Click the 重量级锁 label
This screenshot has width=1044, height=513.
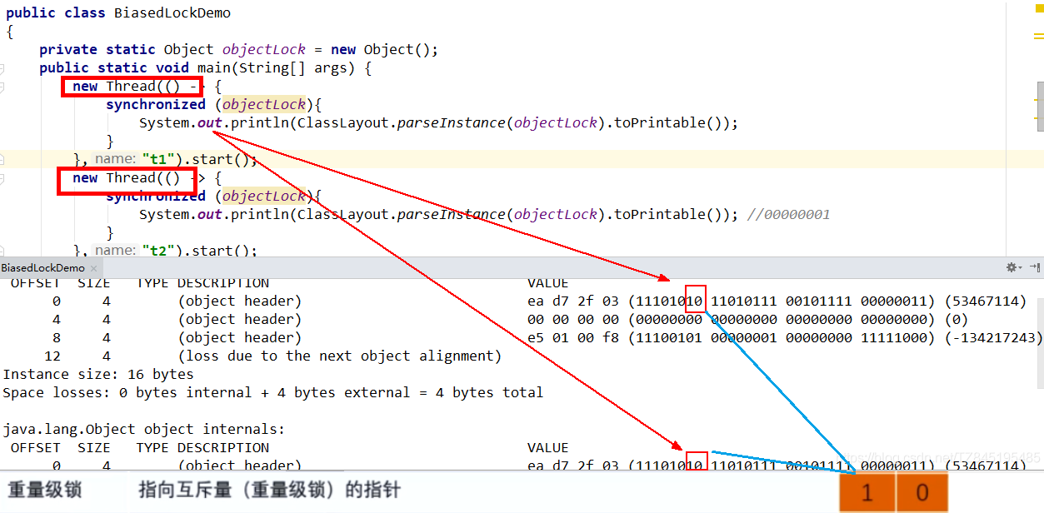pyautogui.click(x=46, y=490)
